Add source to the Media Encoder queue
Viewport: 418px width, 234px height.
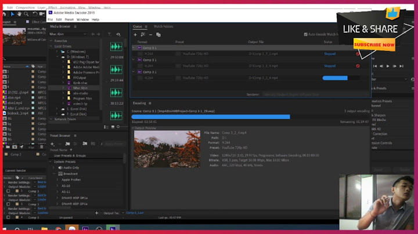(x=135, y=35)
